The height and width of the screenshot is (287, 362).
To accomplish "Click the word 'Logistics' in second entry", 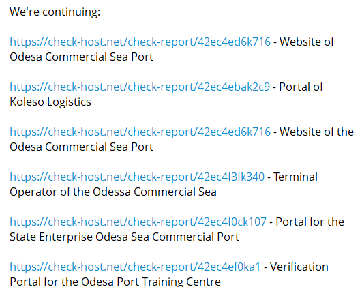I will coord(70,102).
